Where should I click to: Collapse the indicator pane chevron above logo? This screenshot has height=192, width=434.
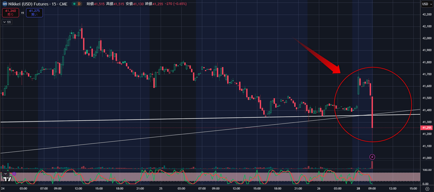6,173
